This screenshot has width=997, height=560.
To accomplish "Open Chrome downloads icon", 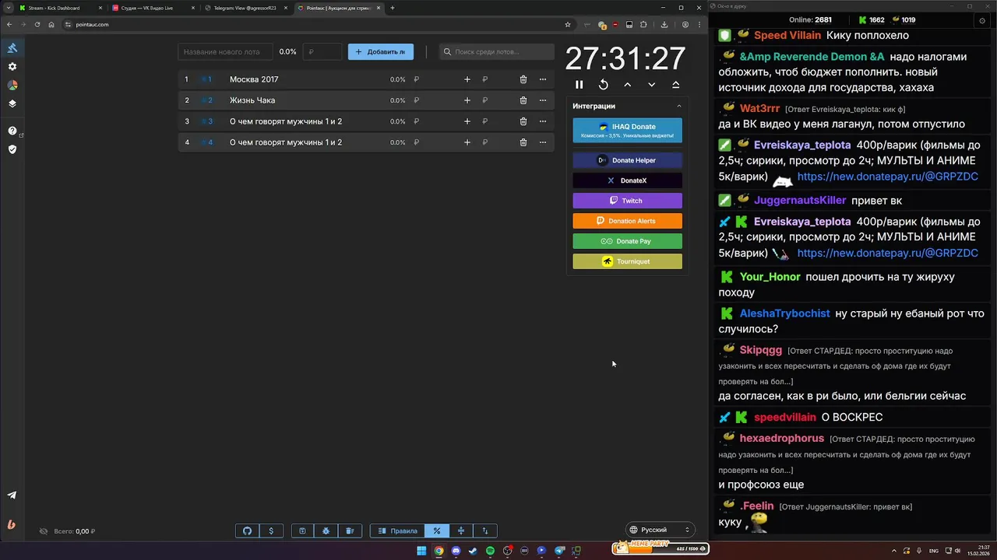I will pos(664,24).
